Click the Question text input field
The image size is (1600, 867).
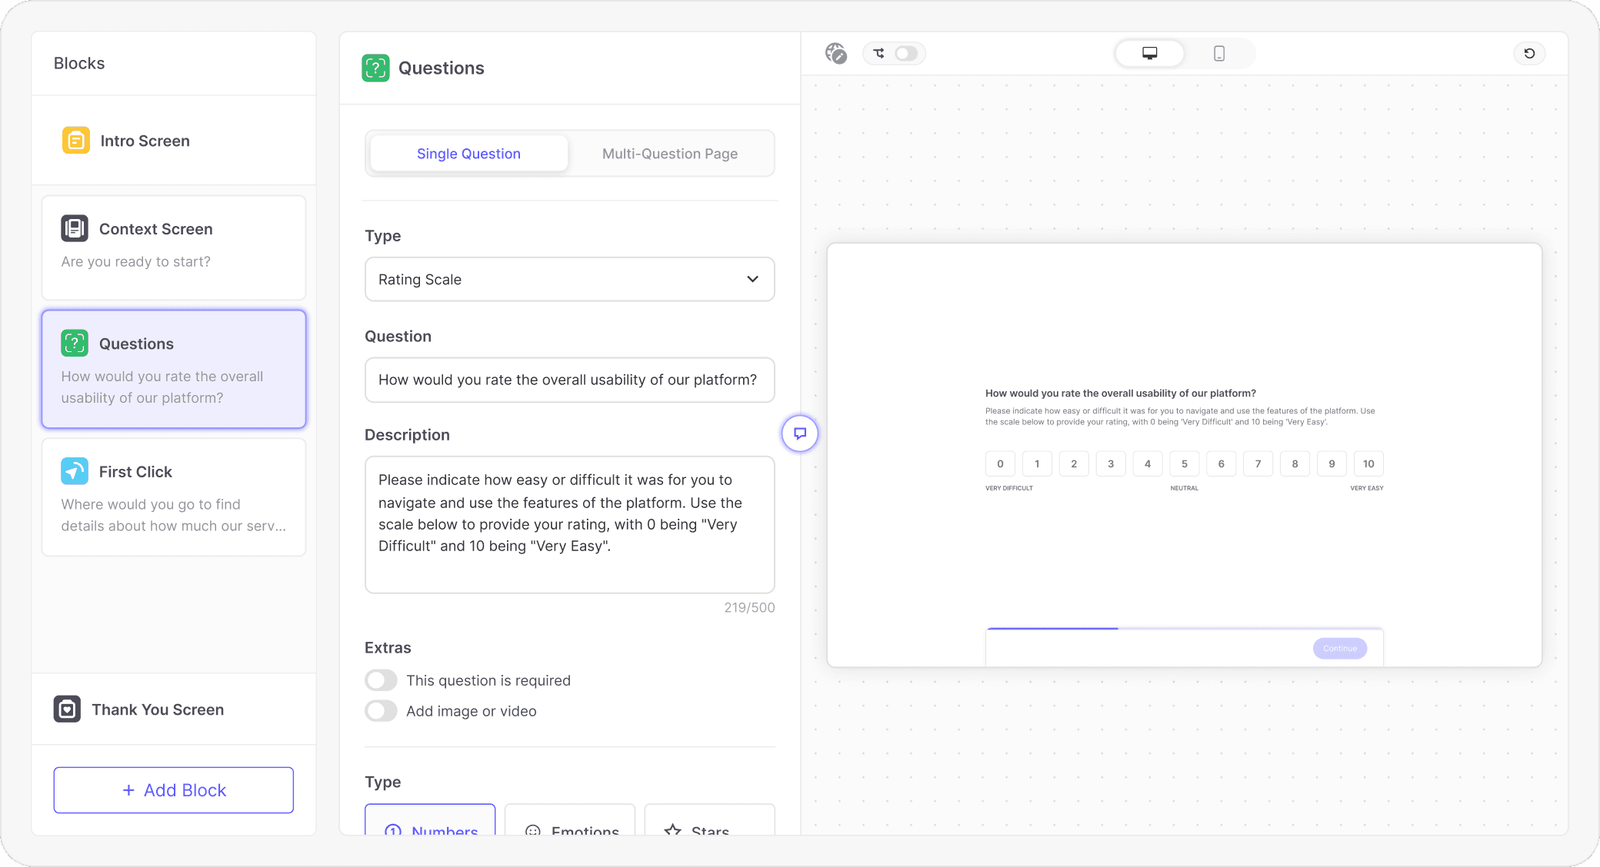569,380
